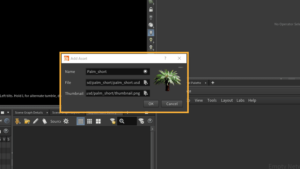Click OK in Add Asset dialog
This screenshot has width=300, height=169.
point(151,104)
